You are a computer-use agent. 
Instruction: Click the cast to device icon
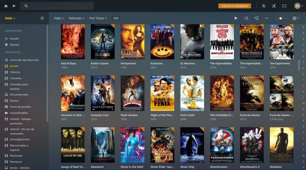click(x=284, y=6)
